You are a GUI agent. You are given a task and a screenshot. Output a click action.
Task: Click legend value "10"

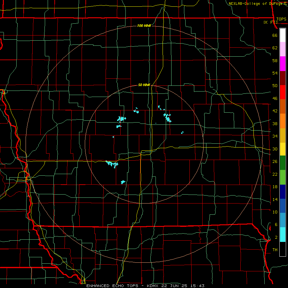click(275, 212)
